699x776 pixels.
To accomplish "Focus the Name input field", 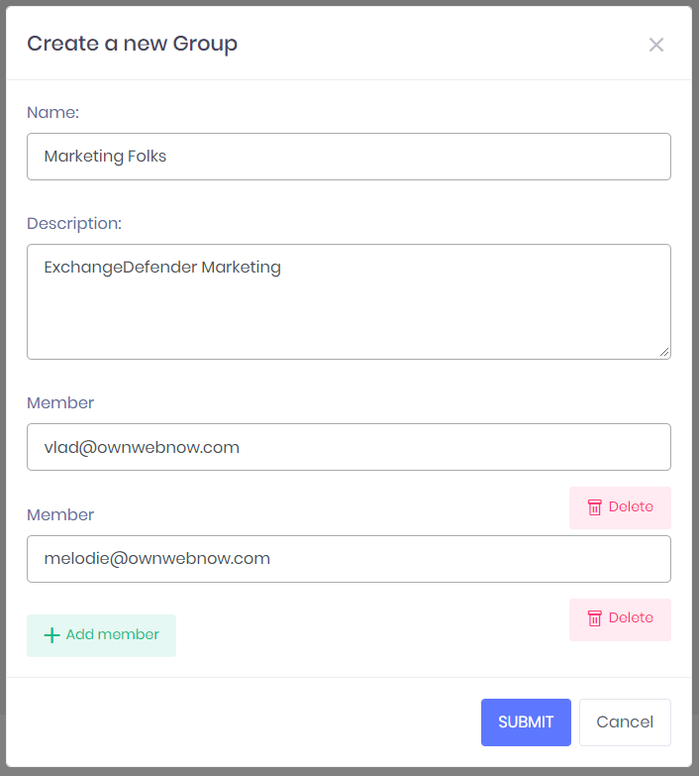I will (x=349, y=157).
